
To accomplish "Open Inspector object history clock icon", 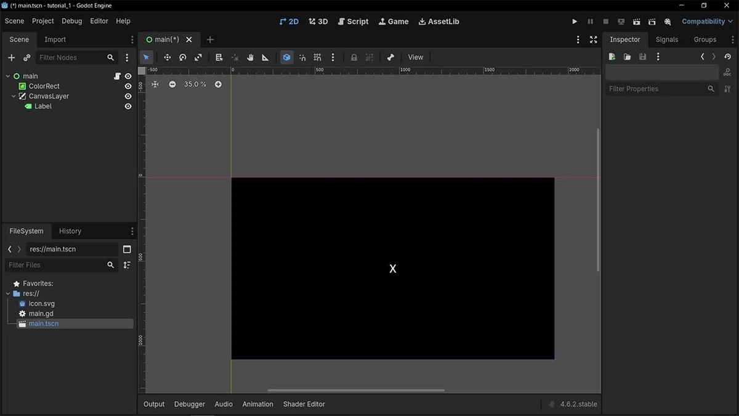I will (x=727, y=57).
